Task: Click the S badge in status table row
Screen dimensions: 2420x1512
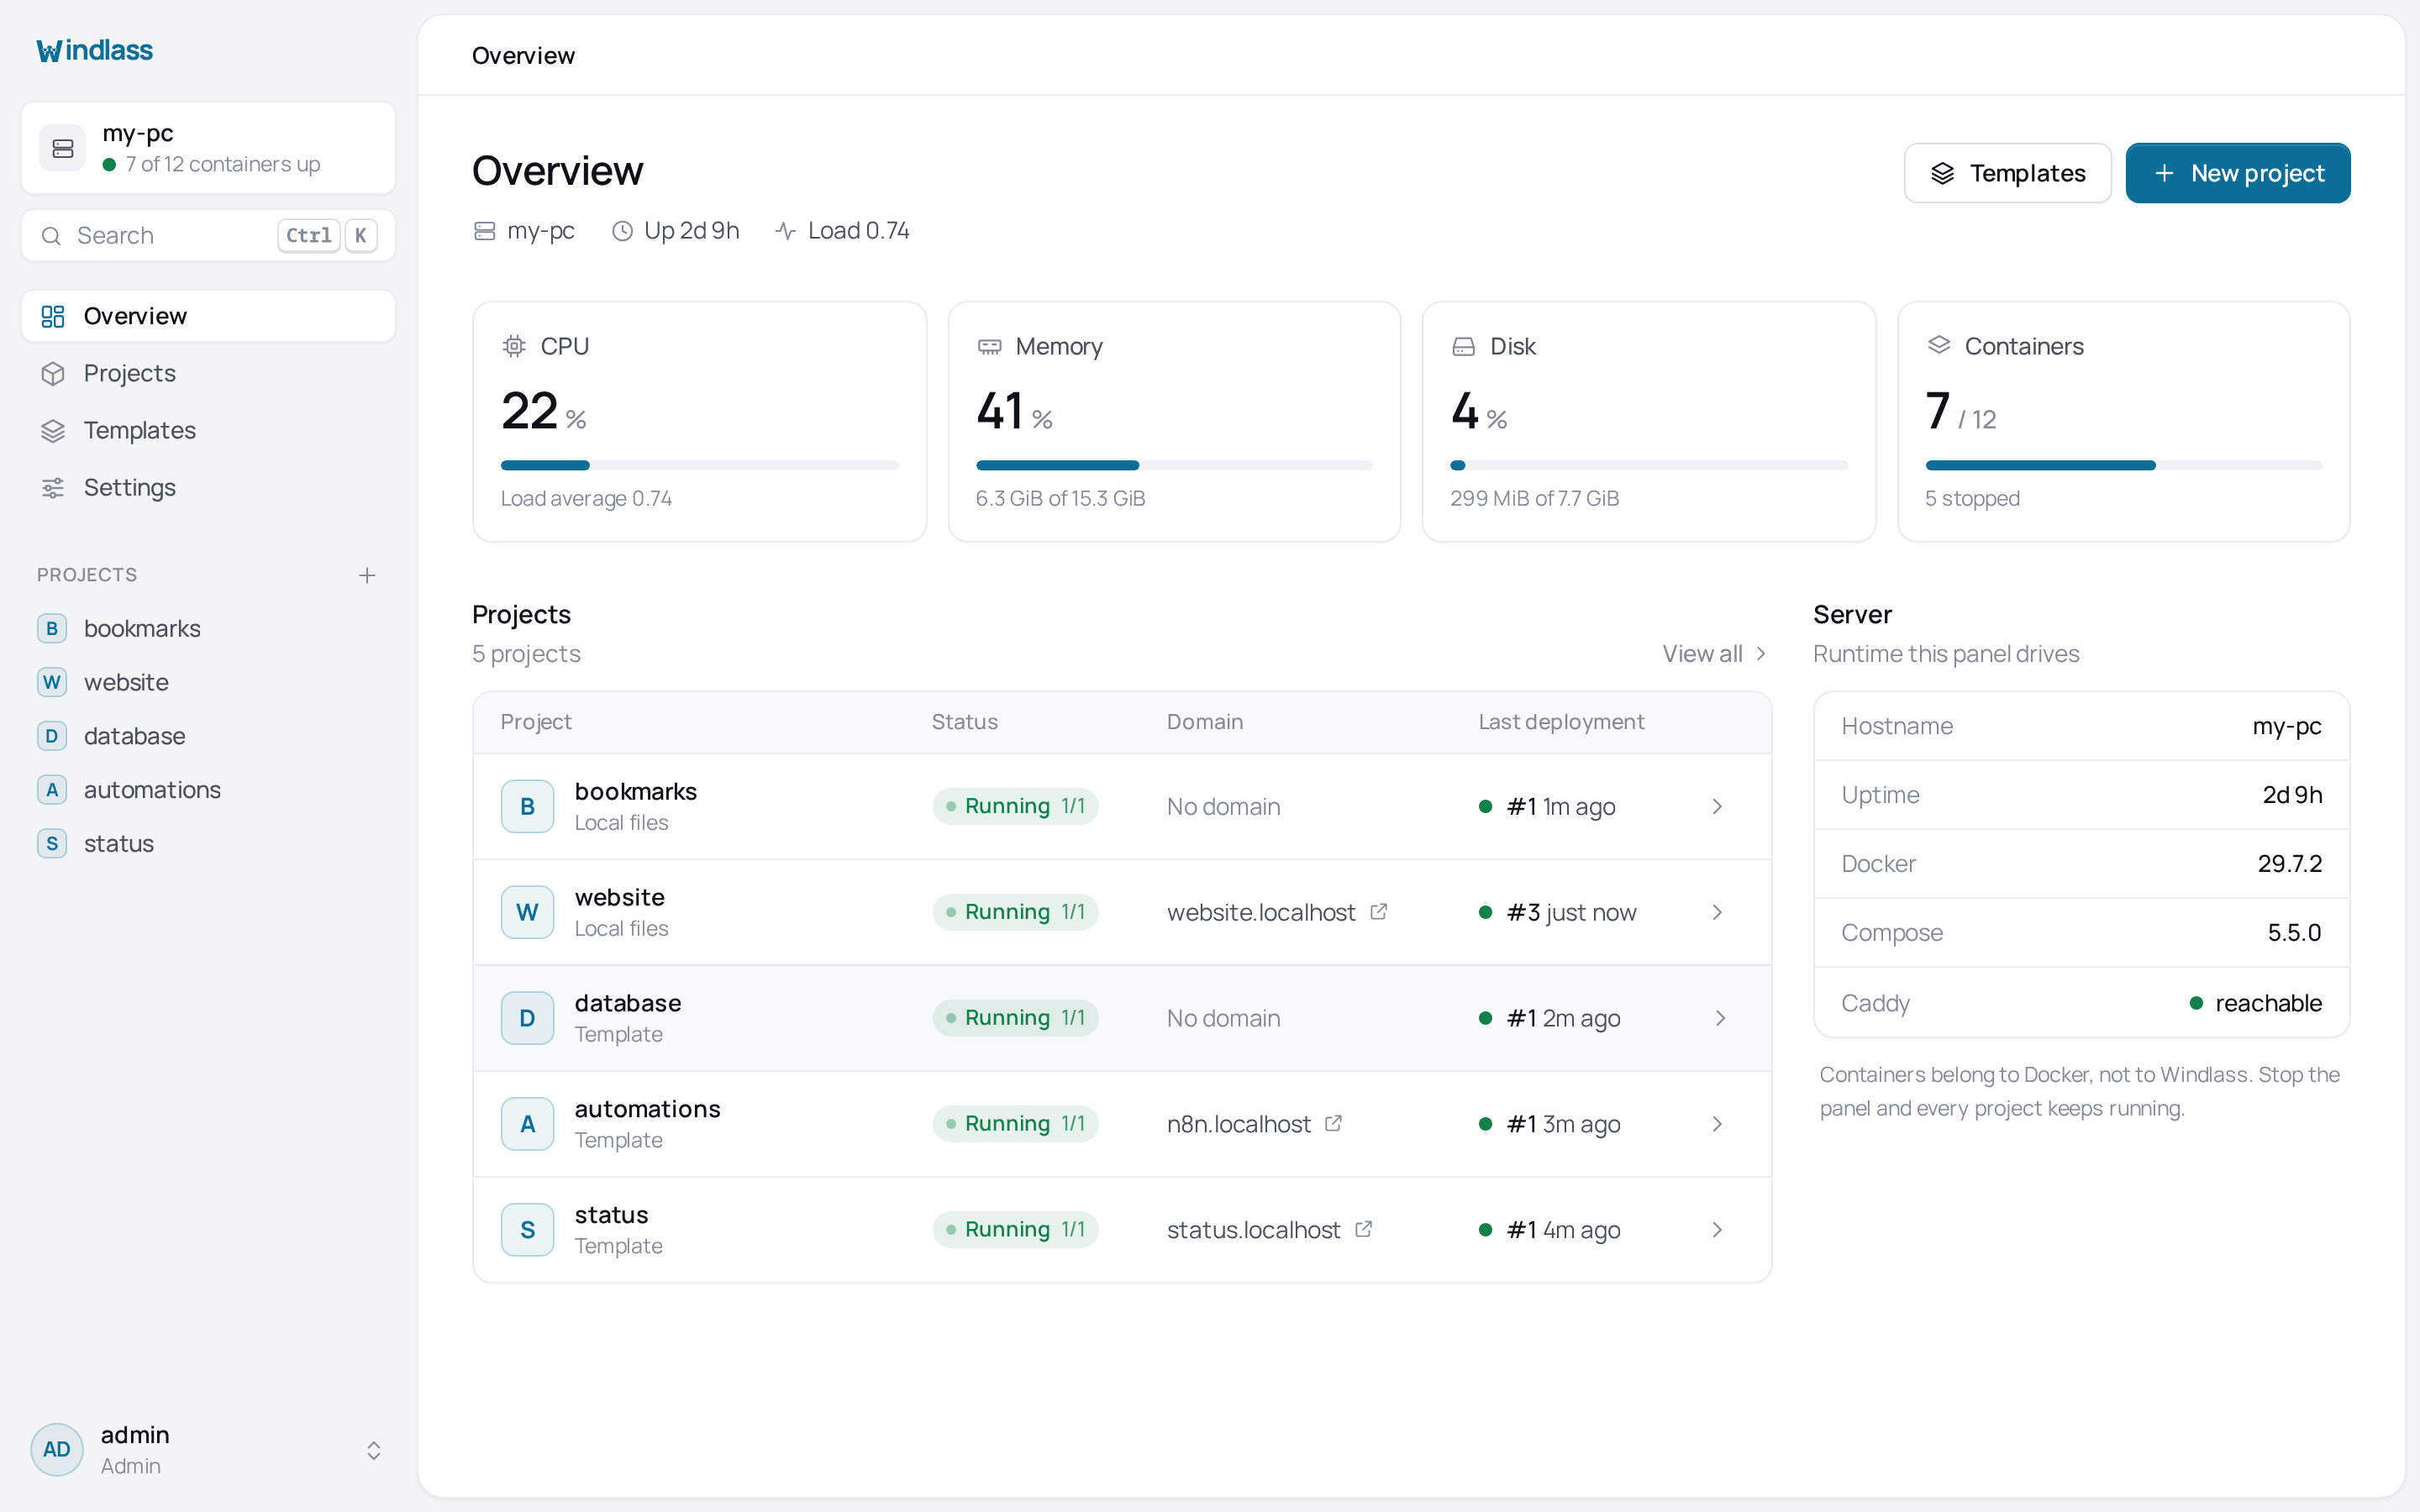Action: coord(527,1230)
